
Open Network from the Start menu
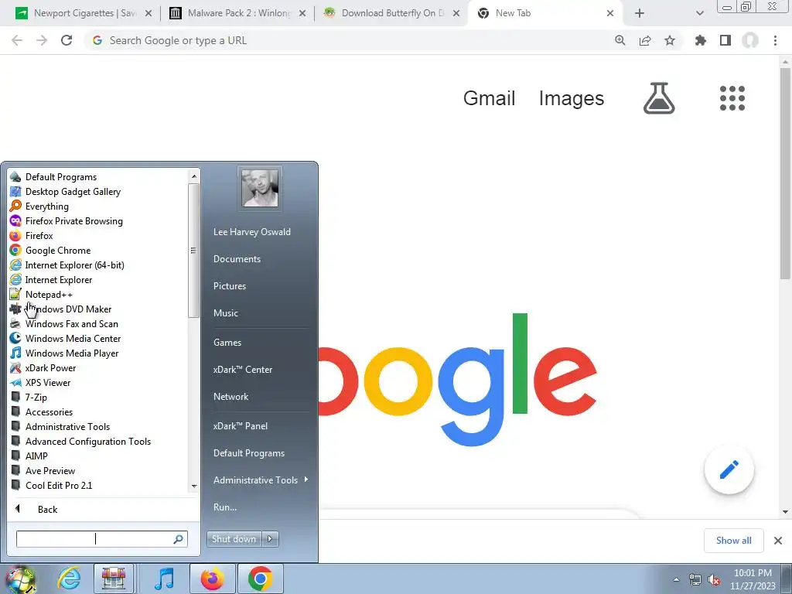pos(230,397)
